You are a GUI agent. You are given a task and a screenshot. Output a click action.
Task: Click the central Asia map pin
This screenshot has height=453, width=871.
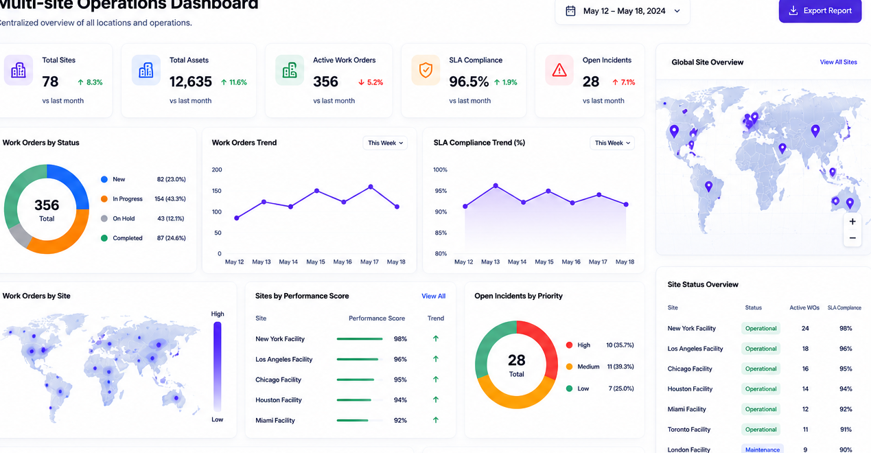coord(815,130)
